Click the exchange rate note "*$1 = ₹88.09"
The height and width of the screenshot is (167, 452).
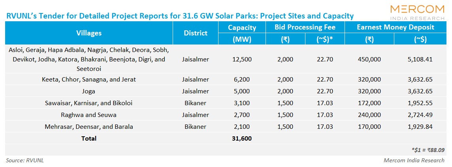tap(428, 150)
